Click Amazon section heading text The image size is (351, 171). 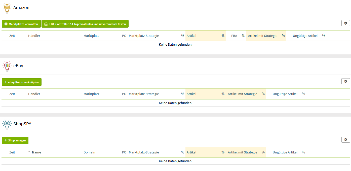(21, 8)
